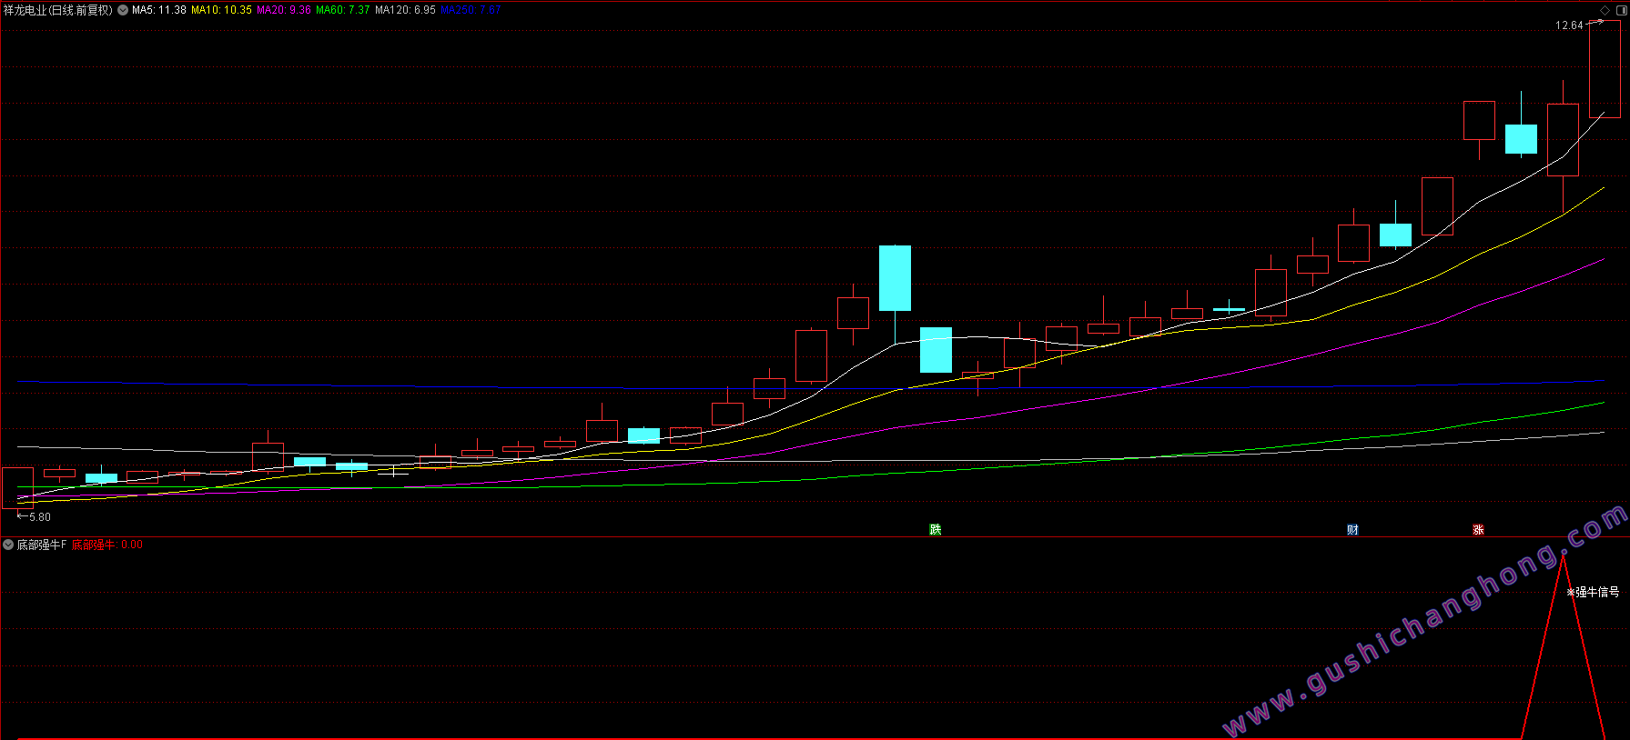This screenshot has height=740, width=1630.
Task: Click the red 底部强牛: 0.00 value
Action: (107, 545)
